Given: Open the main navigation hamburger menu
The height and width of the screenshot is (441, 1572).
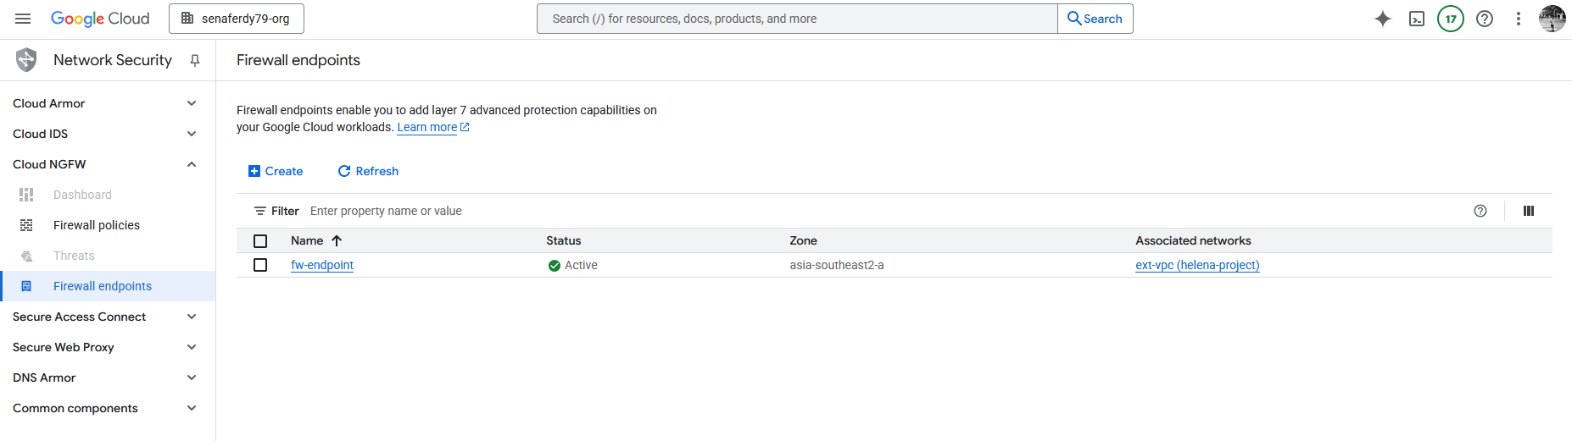Looking at the screenshot, I should 23,19.
